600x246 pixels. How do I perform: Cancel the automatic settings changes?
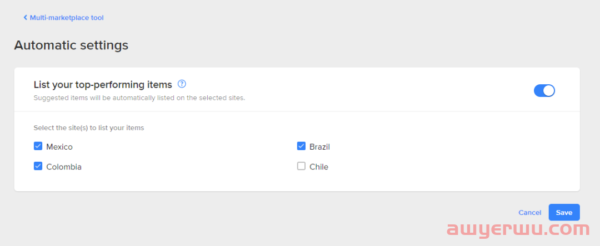point(529,213)
